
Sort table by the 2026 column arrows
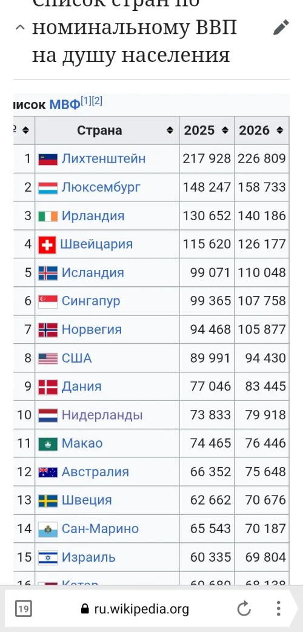coord(280,130)
